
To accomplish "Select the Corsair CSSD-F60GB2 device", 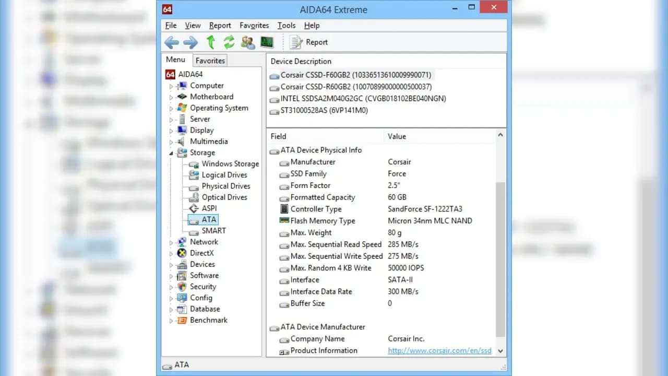I will click(x=356, y=75).
